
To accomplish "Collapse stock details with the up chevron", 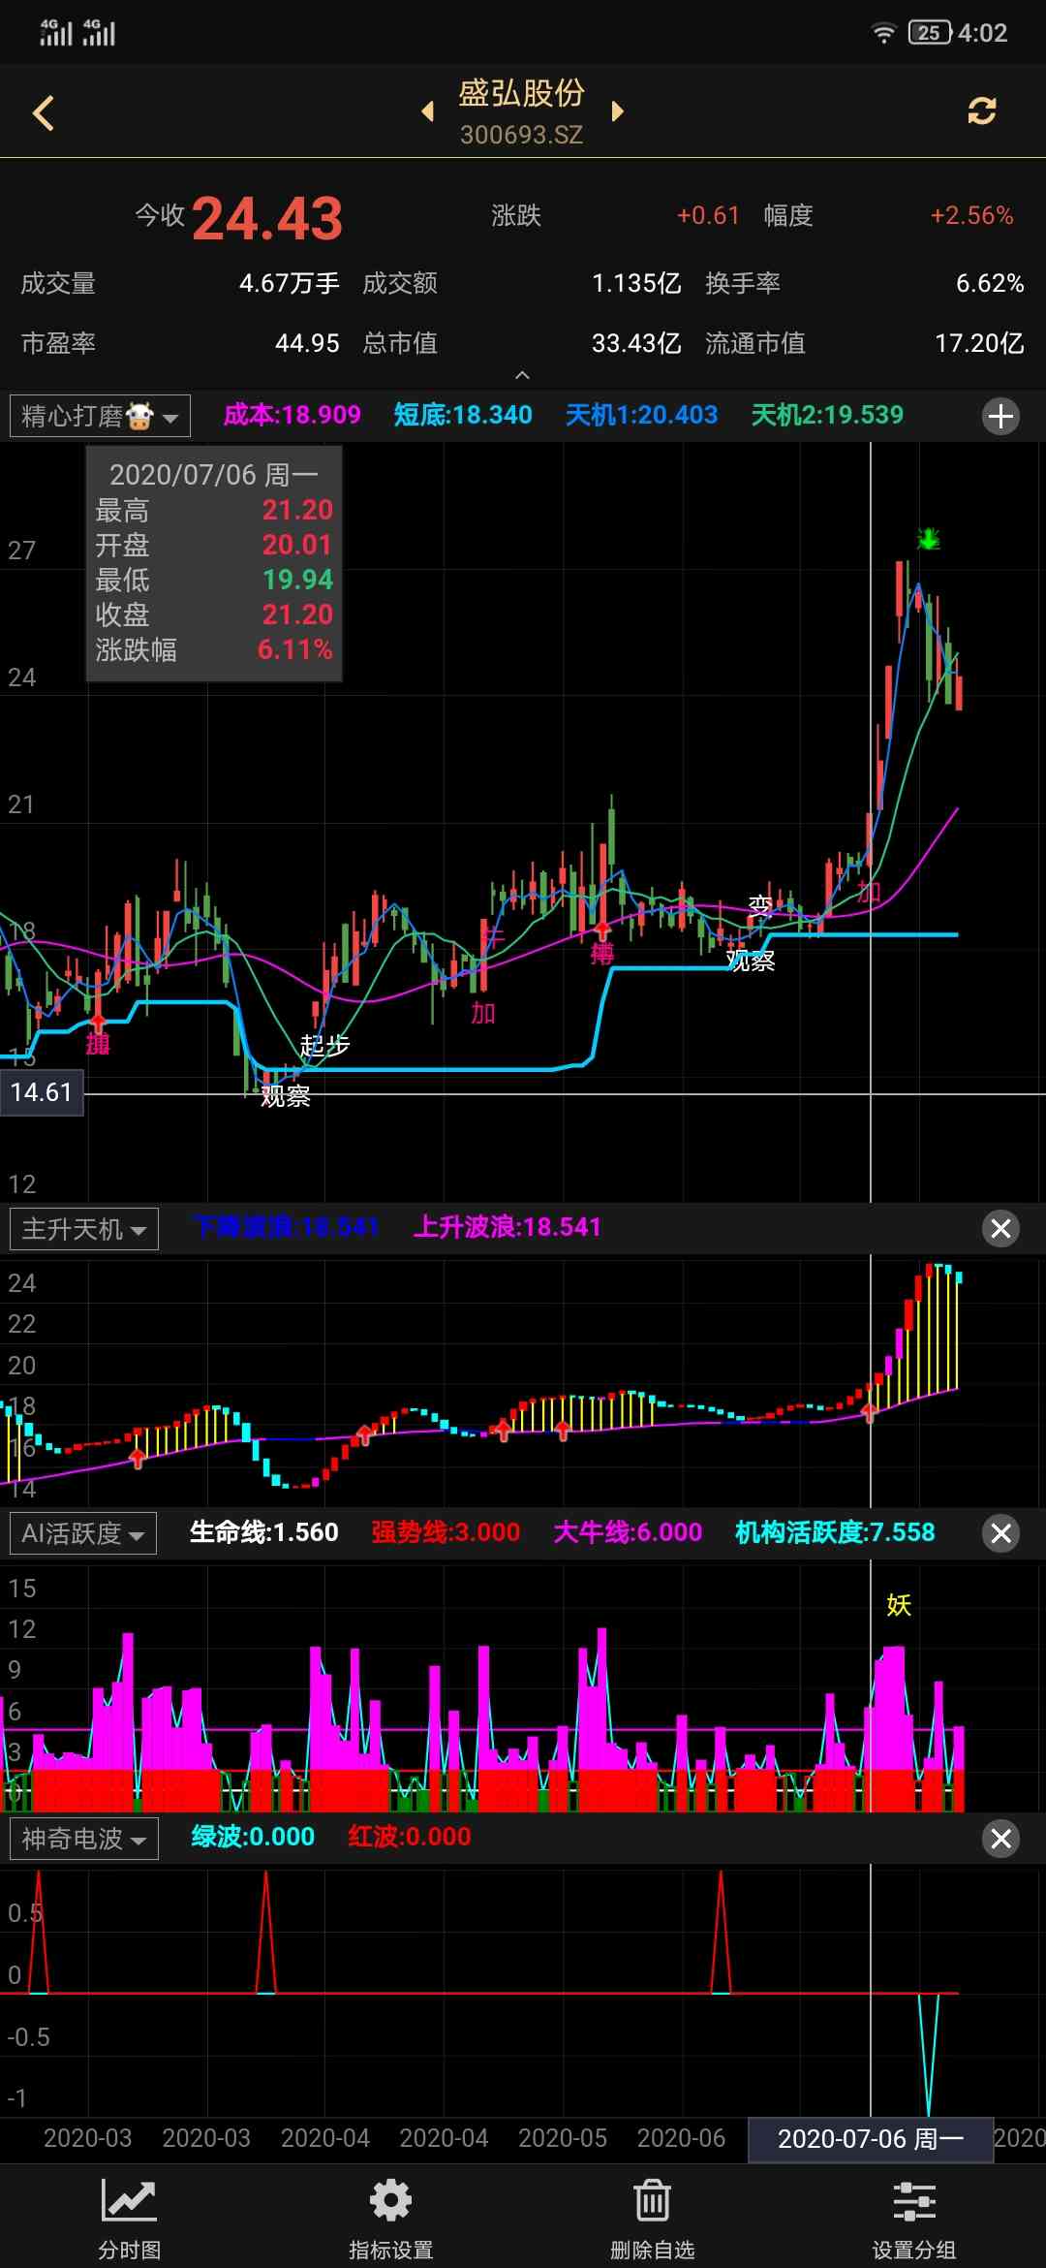I will pyautogui.click(x=522, y=375).
